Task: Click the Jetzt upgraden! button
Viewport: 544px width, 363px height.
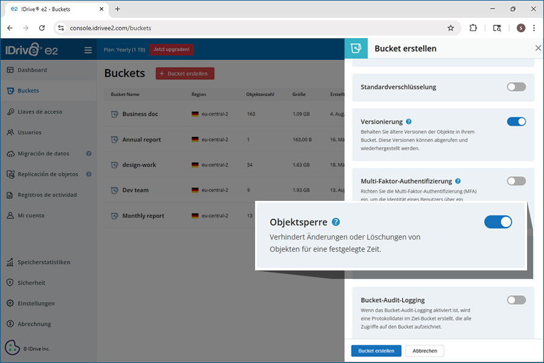Action: click(172, 50)
